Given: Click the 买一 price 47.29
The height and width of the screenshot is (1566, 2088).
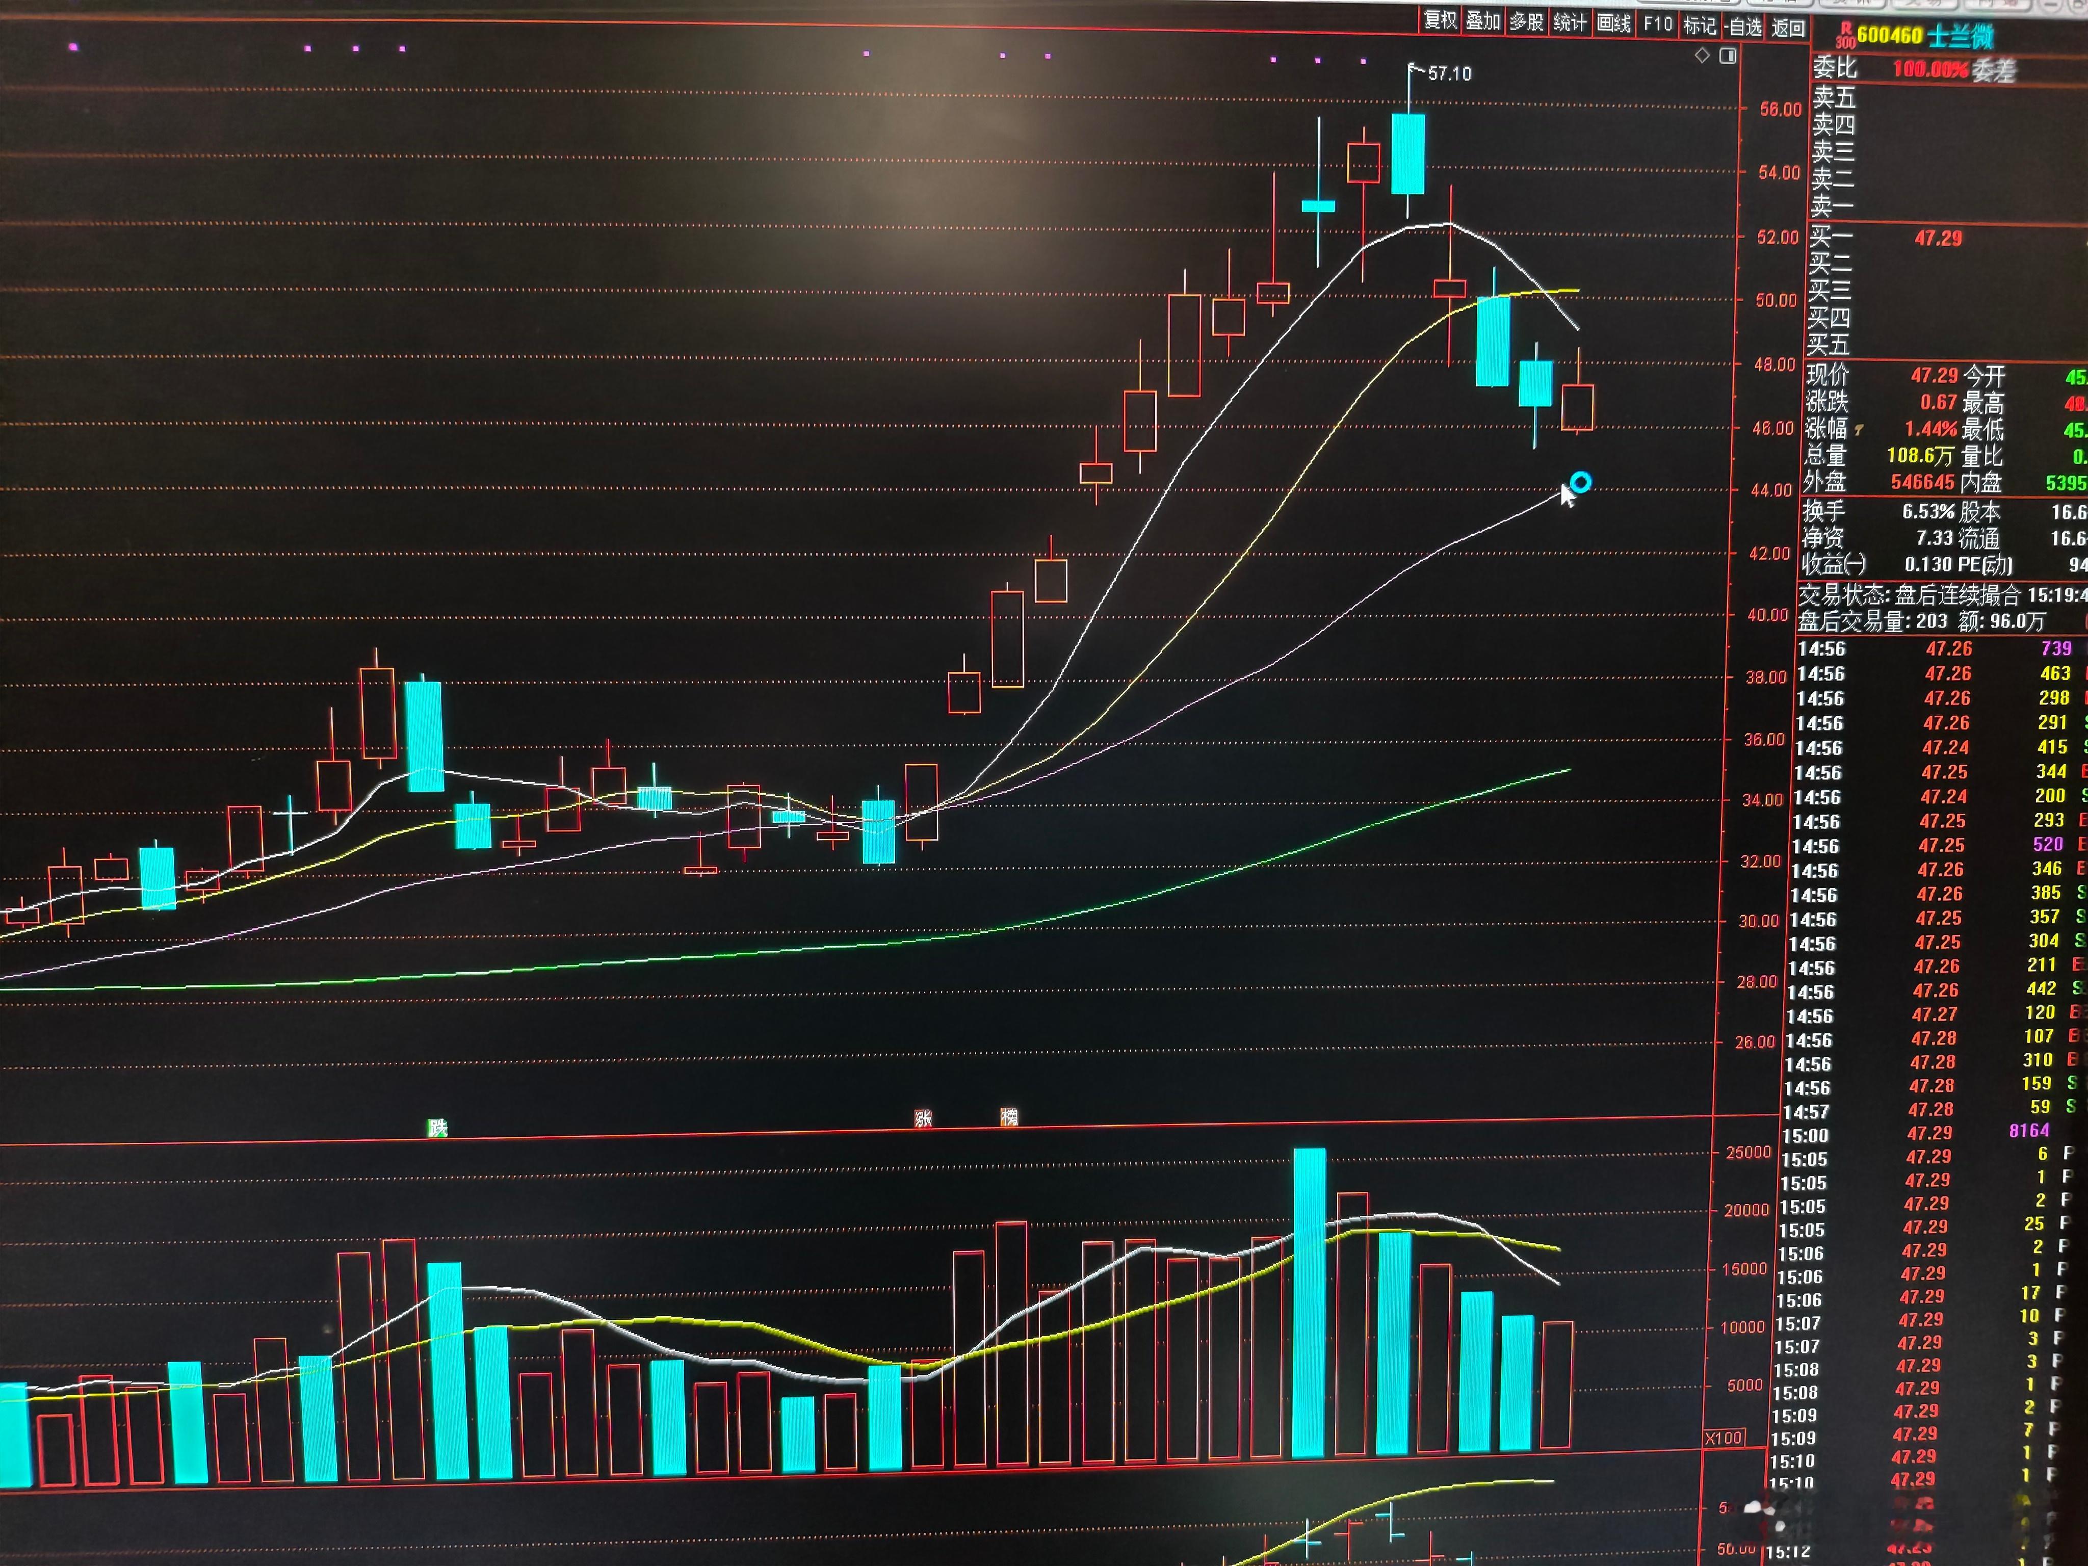Looking at the screenshot, I should [x=1938, y=239].
